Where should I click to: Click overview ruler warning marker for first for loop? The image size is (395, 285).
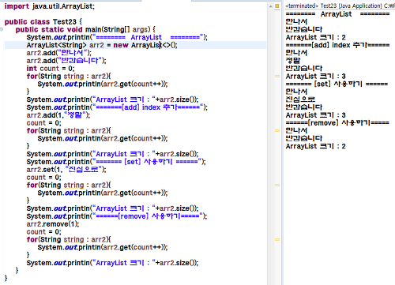pos(277,76)
